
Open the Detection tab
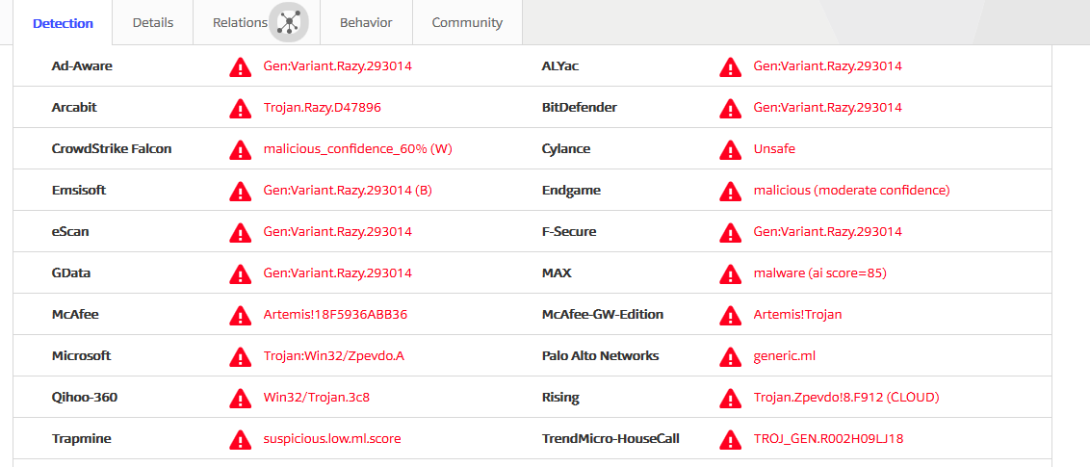click(x=63, y=23)
